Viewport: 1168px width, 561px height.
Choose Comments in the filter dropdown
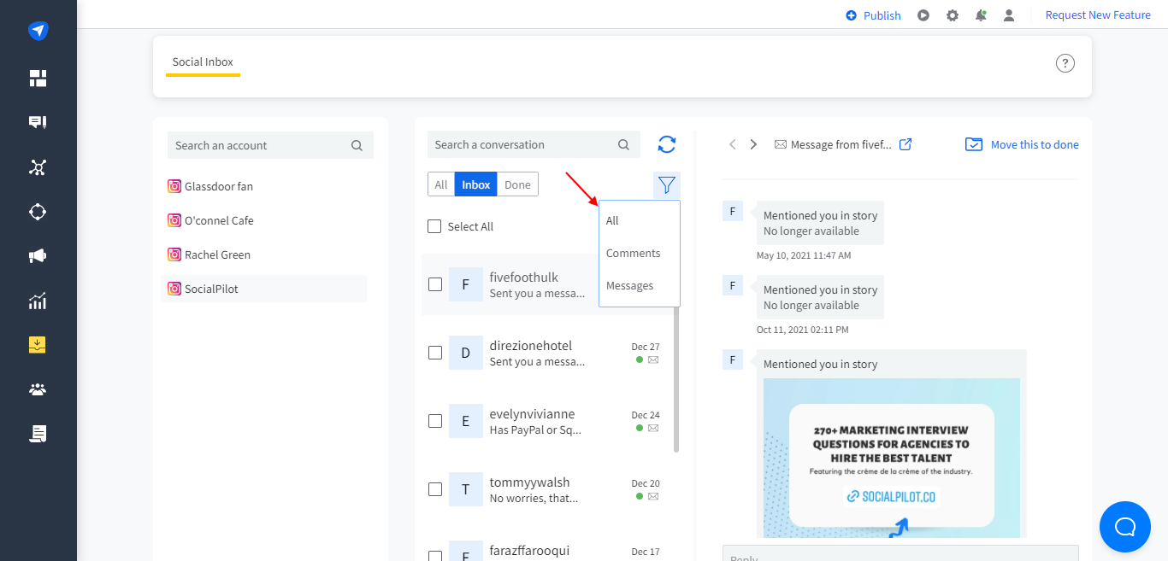(633, 253)
